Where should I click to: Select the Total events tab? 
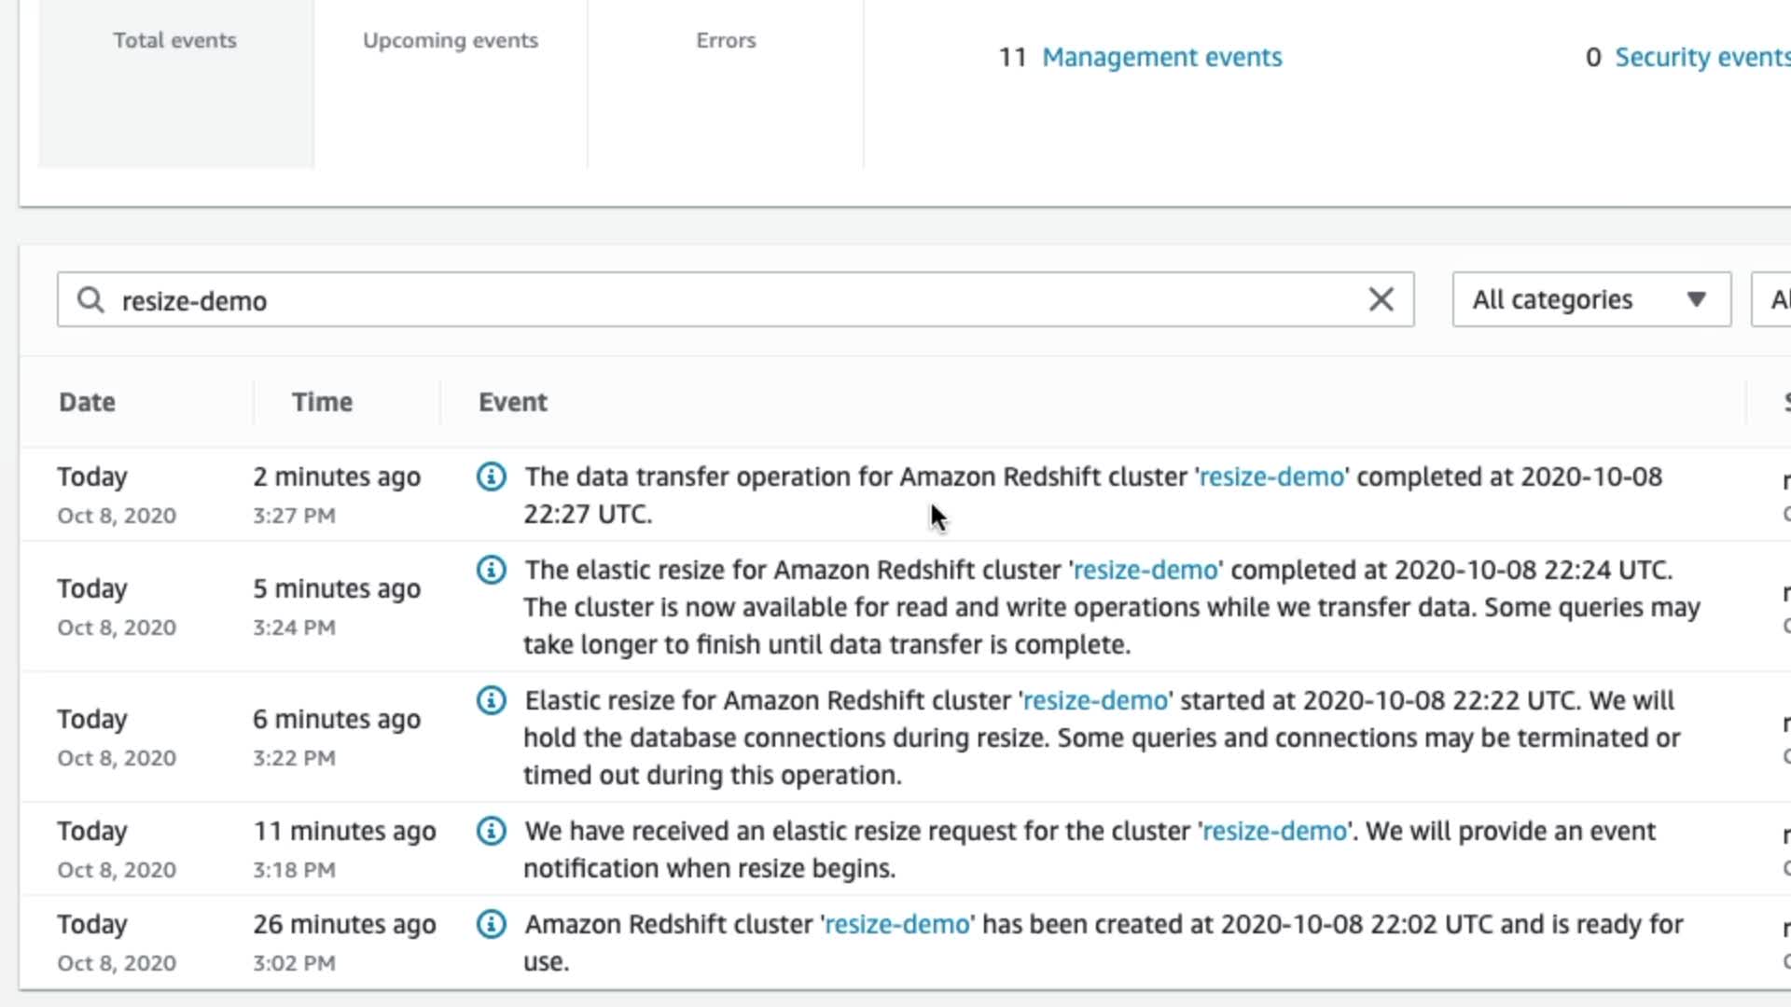175,41
